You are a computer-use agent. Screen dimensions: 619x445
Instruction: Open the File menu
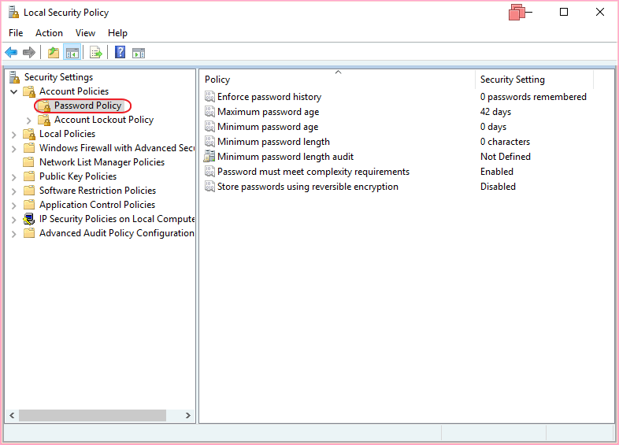point(16,33)
